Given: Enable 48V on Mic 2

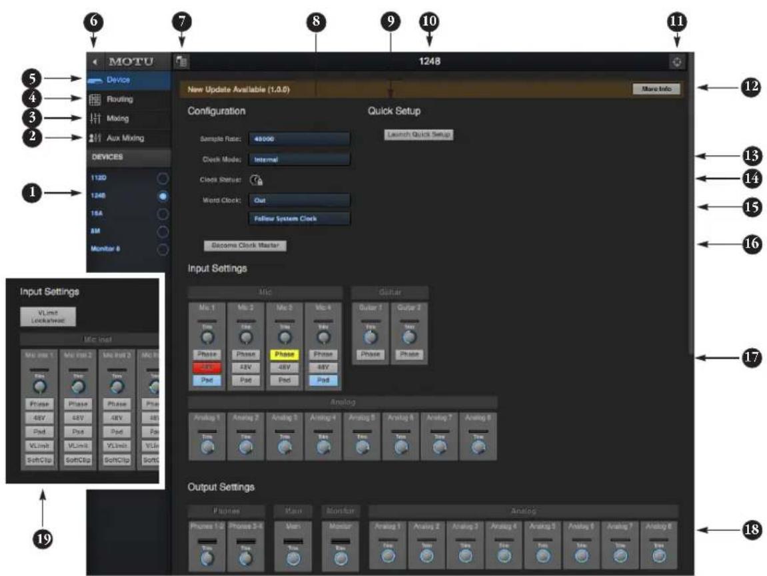Looking at the screenshot, I should coord(245,367).
